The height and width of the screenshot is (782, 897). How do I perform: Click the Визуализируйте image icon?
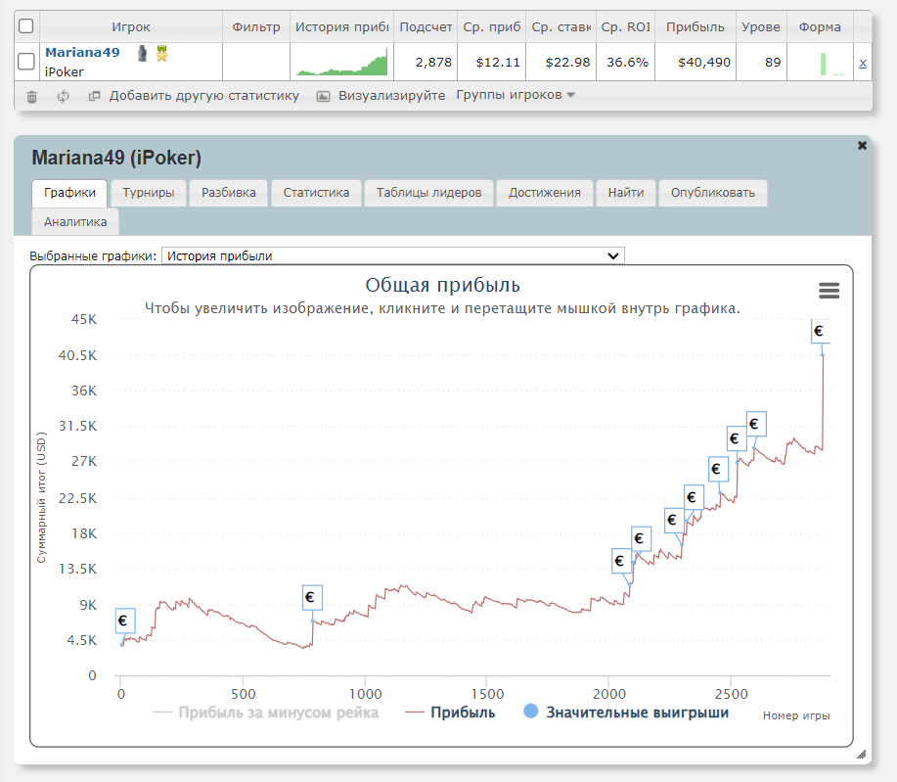click(x=323, y=96)
